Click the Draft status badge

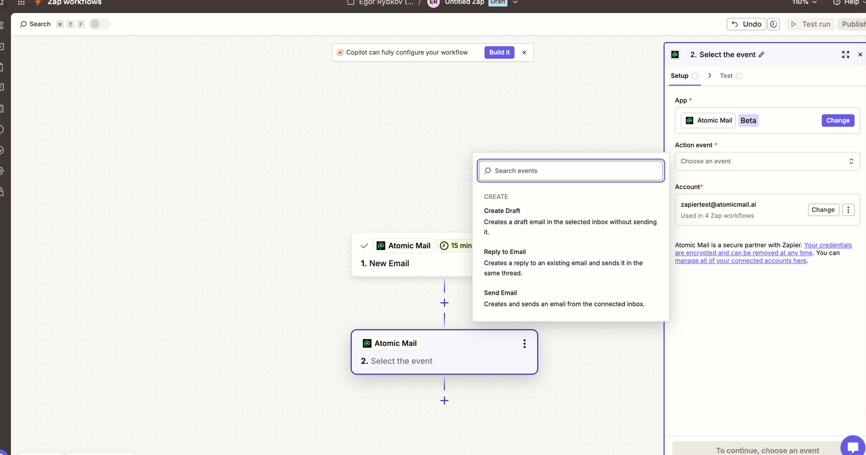[498, 3]
